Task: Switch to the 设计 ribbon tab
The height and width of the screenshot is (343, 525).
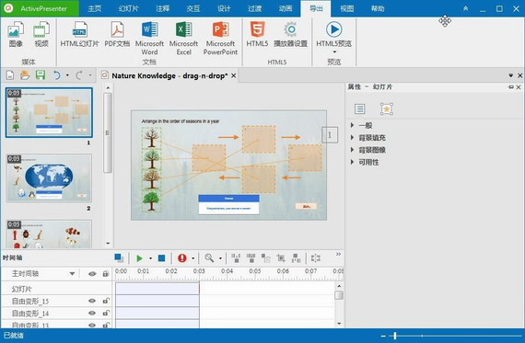Action: point(224,8)
